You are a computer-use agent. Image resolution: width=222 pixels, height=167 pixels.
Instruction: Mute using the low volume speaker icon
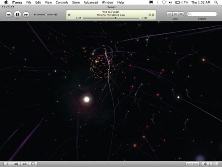click(x=35, y=15)
